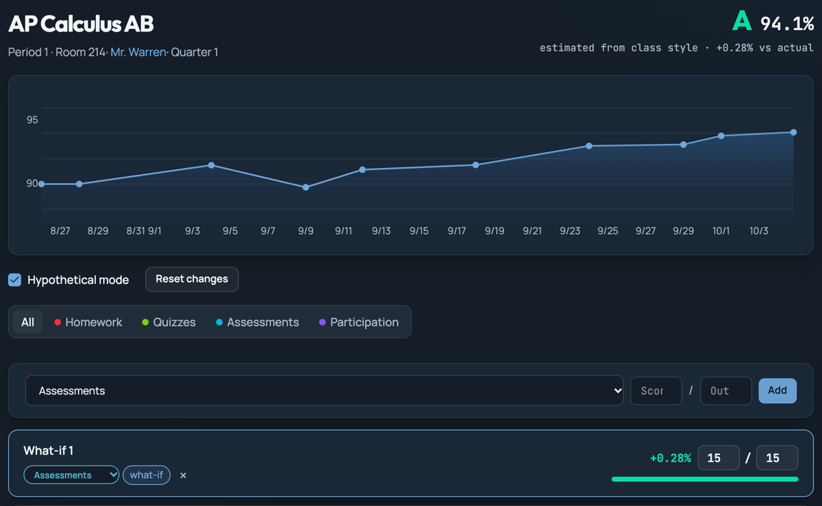Filter by Assessments category
This screenshot has width=822, height=506.
[x=257, y=322]
